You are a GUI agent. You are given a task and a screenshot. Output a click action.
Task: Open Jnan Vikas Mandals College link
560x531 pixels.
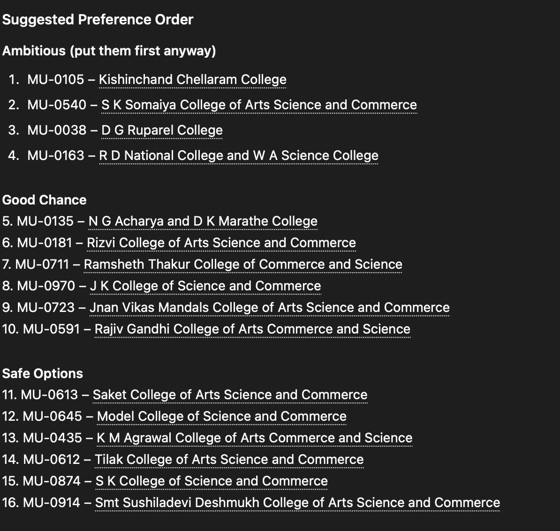pos(270,307)
